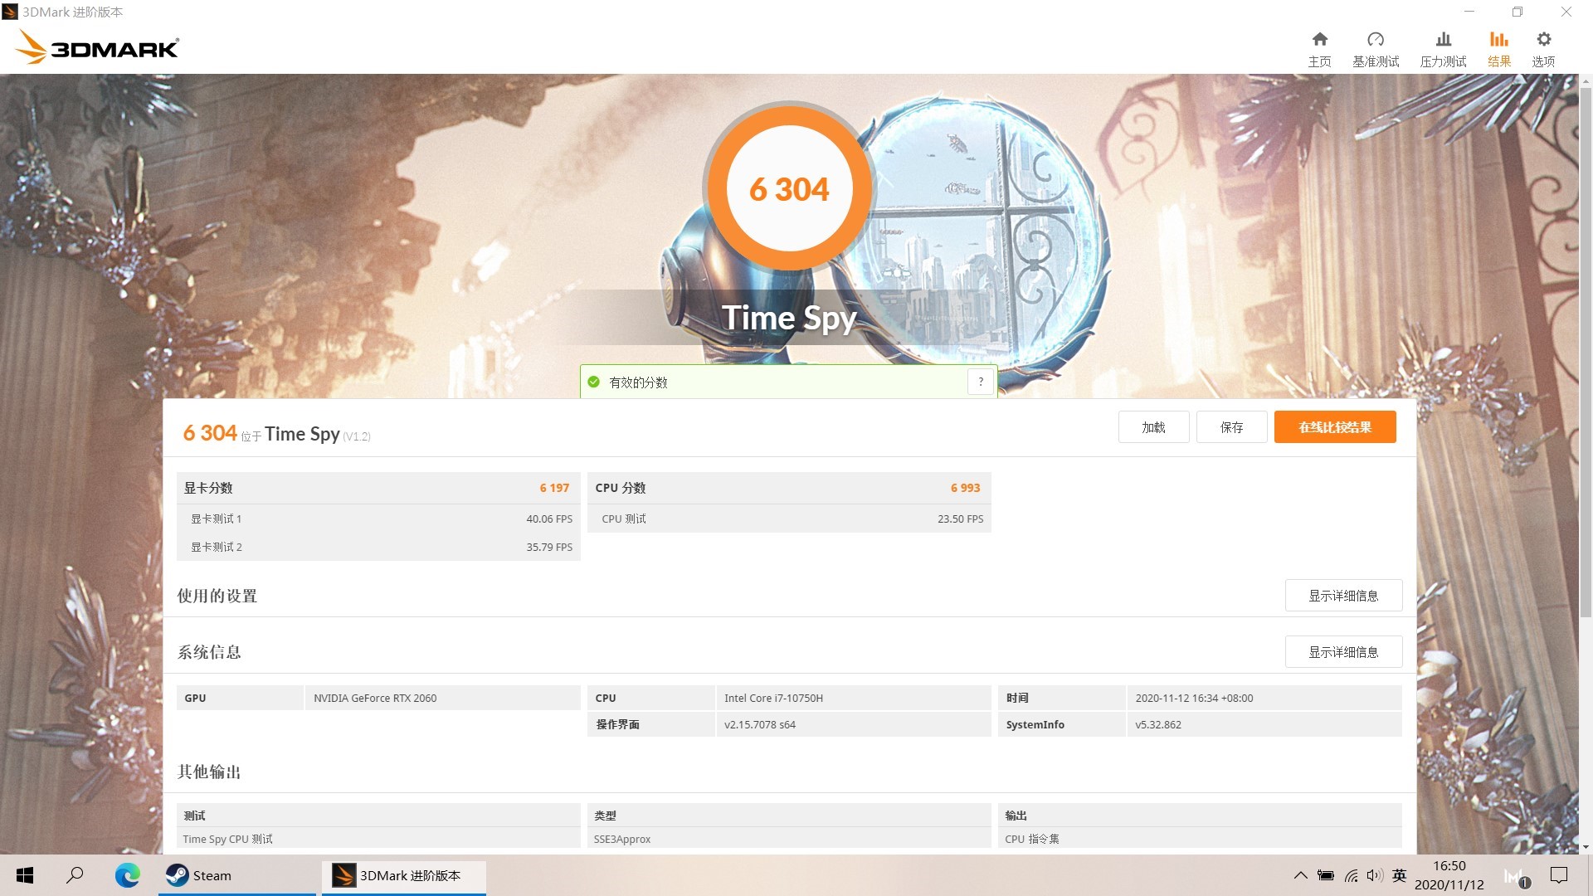Click the 加载 load button
This screenshot has height=896, width=1593.
[1153, 427]
